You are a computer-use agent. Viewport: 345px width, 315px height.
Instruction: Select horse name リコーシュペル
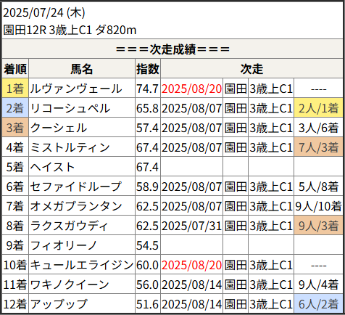[70, 108]
